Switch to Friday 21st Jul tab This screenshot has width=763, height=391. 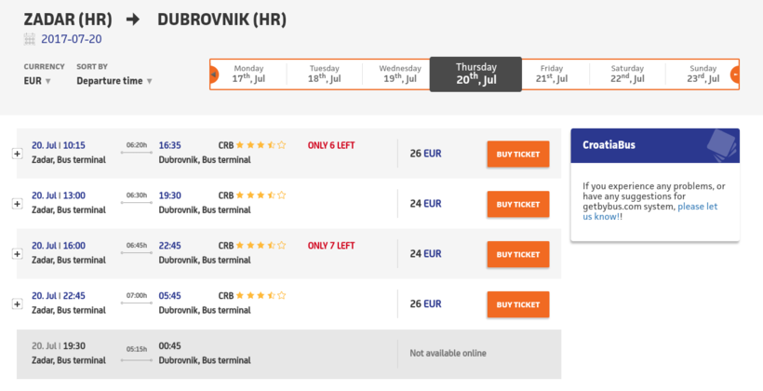point(552,74)
